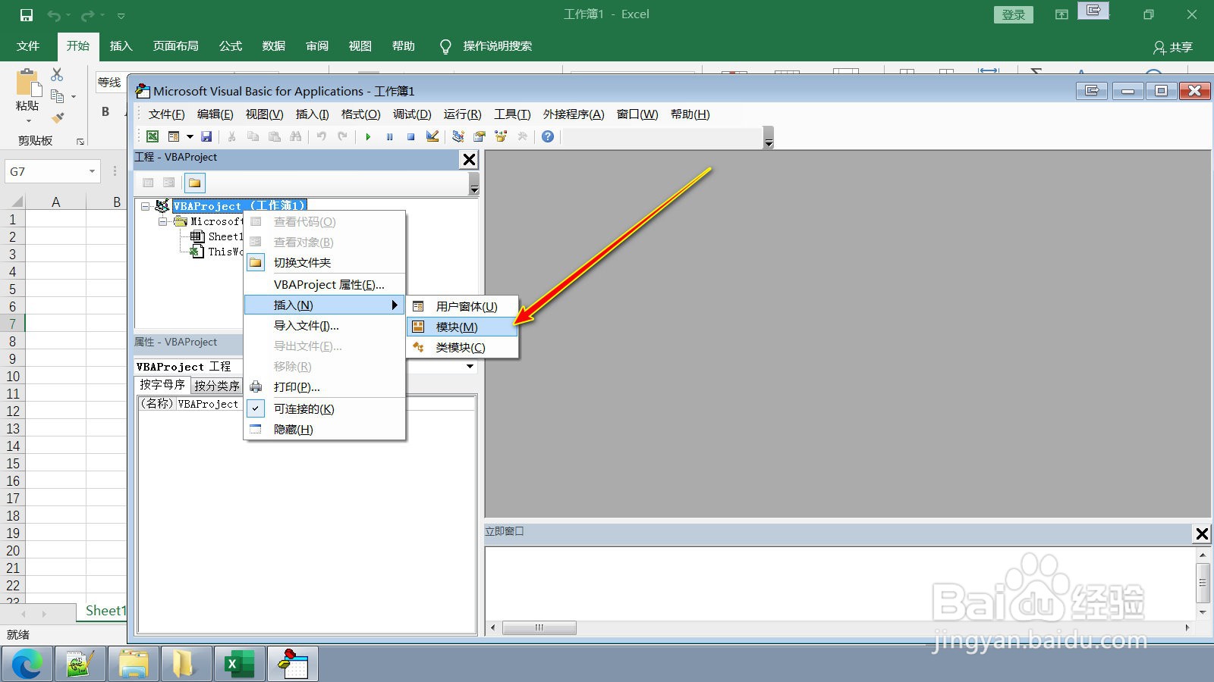Collapse Microsoft Excel Objects folder node

tap(162, 222)
